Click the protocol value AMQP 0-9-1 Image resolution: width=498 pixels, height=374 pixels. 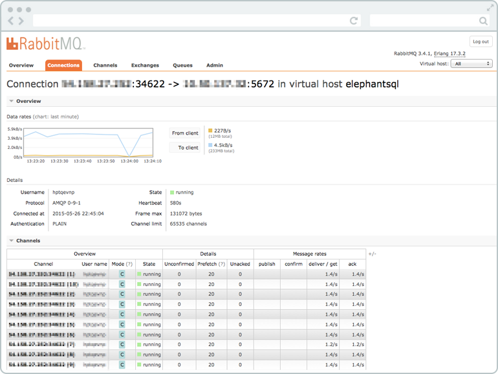67,203
